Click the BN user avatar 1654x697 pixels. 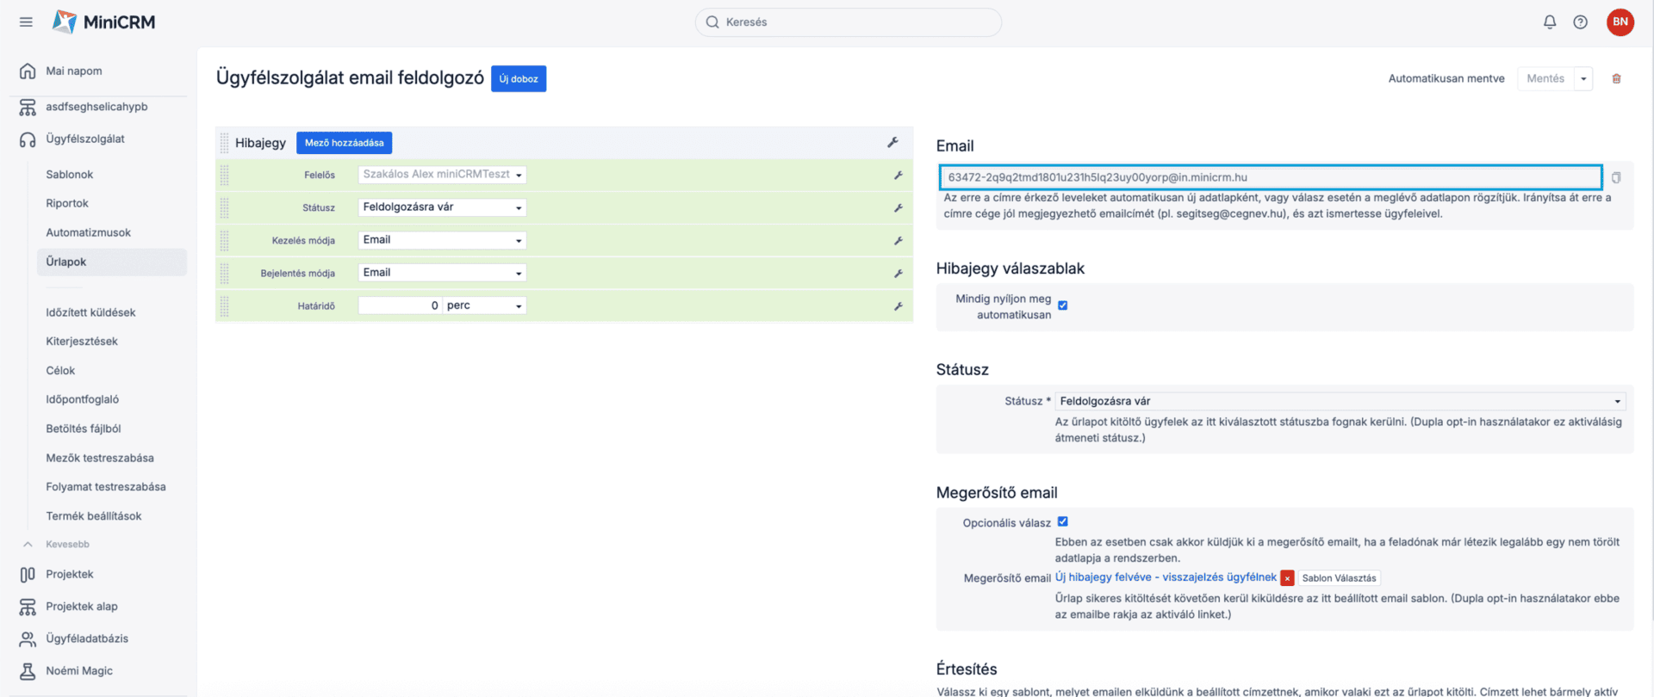[x=1620, y=22]
